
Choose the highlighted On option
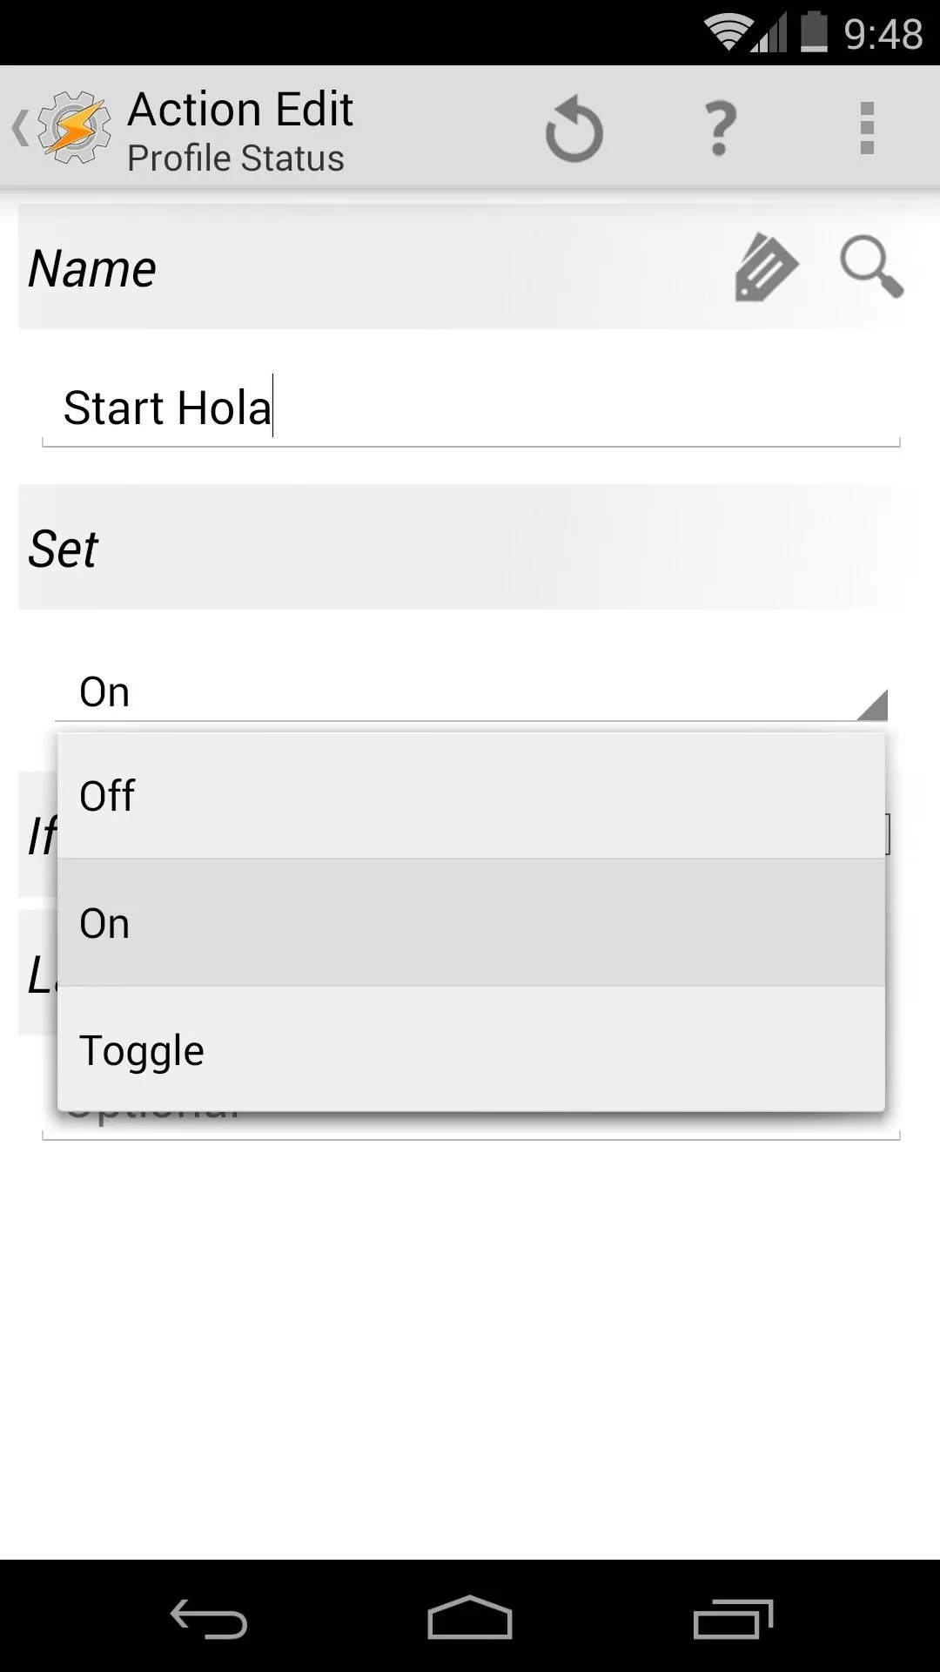(x=472, y=923)
